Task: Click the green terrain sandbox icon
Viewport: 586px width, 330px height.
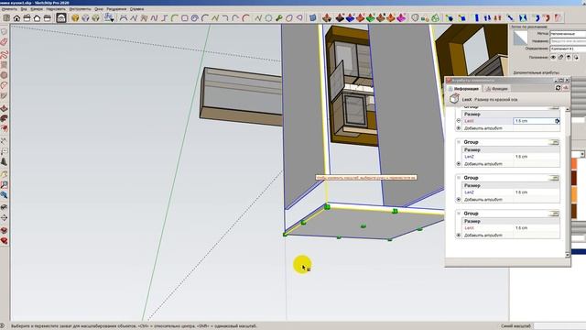Action: [370, 18]
